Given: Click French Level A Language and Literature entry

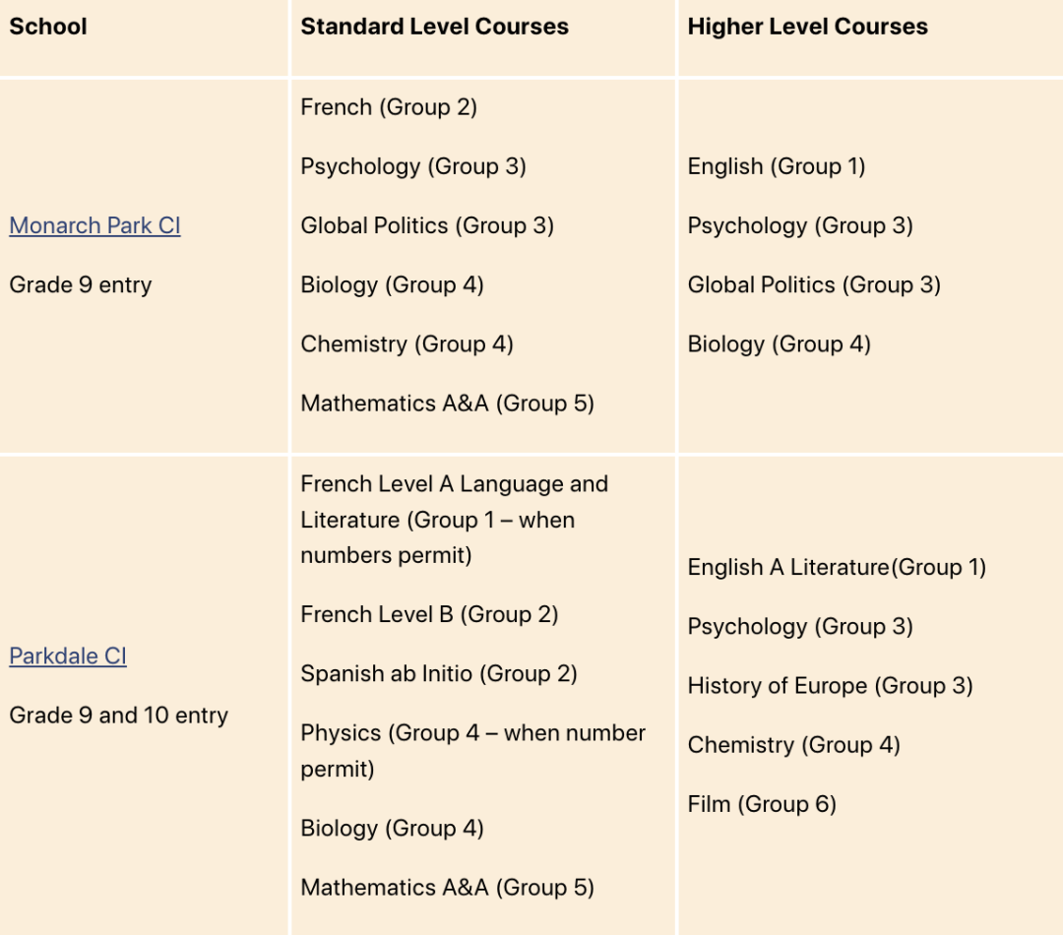Looking at the screenshot, I should [454, 520].
